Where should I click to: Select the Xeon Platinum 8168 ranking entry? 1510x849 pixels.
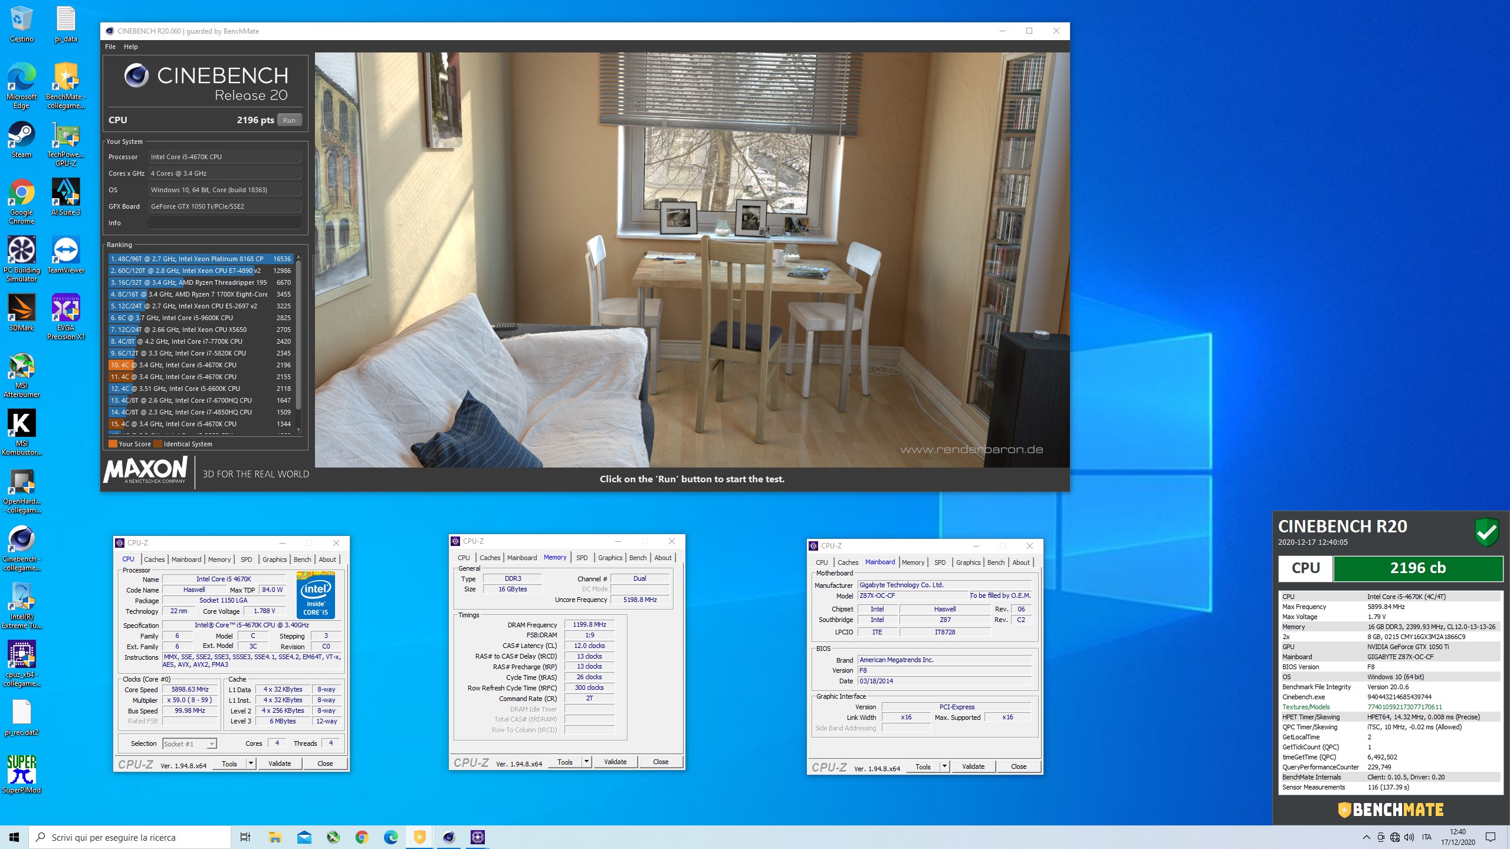pos(201,259)
